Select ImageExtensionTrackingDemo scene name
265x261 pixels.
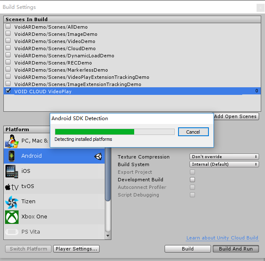78,84
